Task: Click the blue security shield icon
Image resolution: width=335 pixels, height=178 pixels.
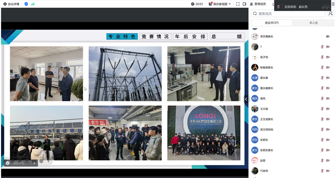Action: (26, 4)
